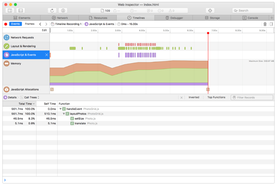
Task: Open the Console tab
Action: point(250,18)
